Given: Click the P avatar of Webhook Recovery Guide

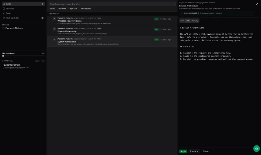Looking at the screenshot, I should point(54,19).
